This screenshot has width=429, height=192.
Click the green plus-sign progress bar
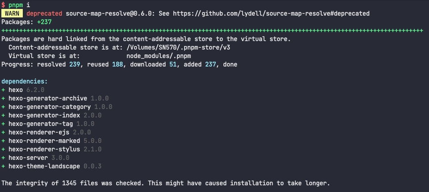click(x=212, y=30)
